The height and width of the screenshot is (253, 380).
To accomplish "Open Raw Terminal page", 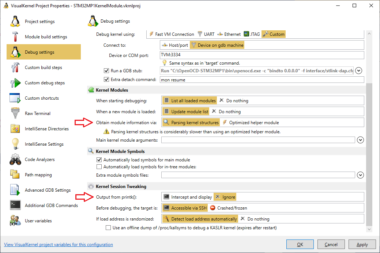I will pyautogui.click(x=44, y=113).
